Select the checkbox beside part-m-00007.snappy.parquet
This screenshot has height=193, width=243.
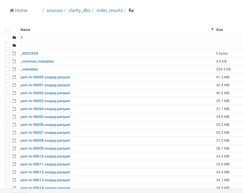[x=7, y=132]
